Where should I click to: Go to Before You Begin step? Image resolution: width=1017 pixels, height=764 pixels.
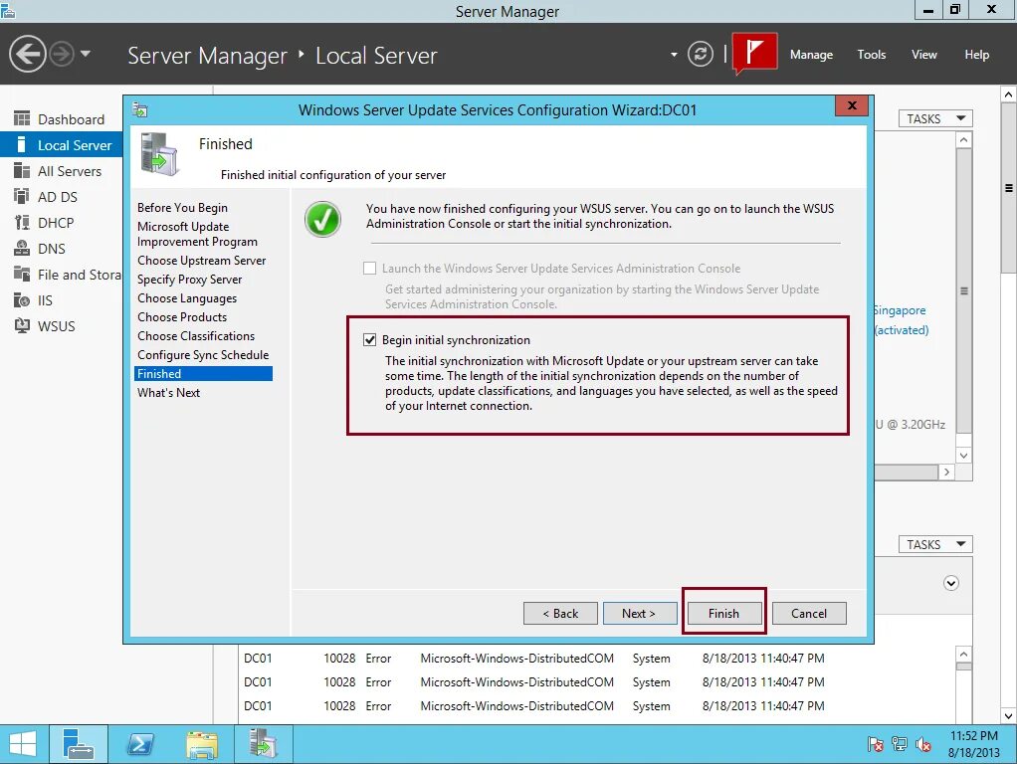[x=182, y=208]
